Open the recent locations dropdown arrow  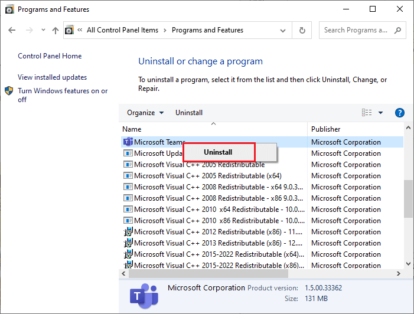point(43,30)
